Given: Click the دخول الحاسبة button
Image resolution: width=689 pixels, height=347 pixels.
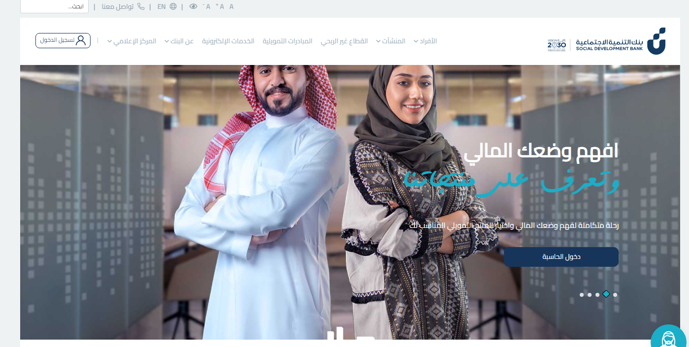Looking at the screenshot, I should click(561, 257).
